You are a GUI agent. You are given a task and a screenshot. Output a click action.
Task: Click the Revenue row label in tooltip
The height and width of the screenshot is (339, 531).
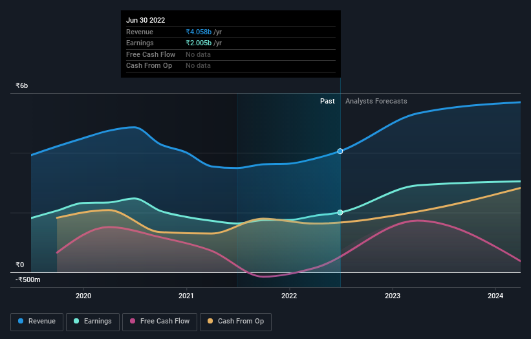point(140,32)
